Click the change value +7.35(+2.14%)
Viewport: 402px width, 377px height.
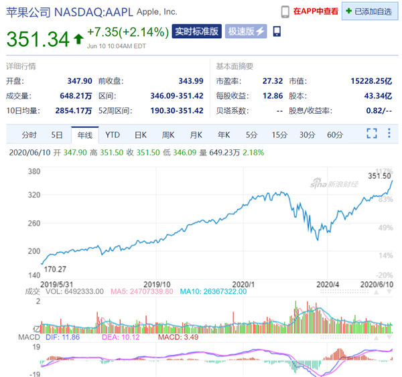(128, 32)
